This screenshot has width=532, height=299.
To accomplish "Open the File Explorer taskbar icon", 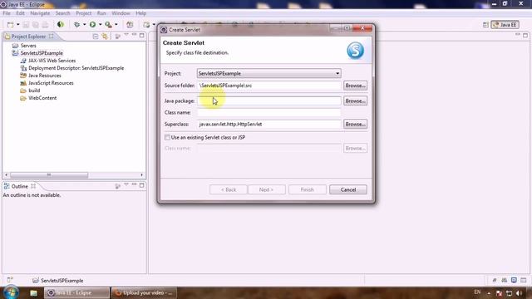I will point(33,292).
